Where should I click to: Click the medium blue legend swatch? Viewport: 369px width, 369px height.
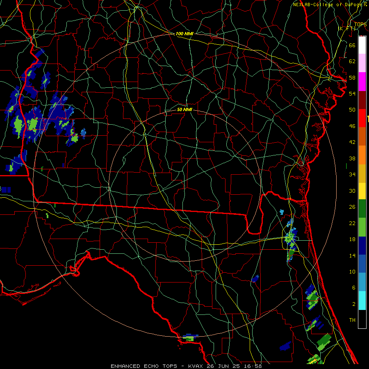click(362, 263)
